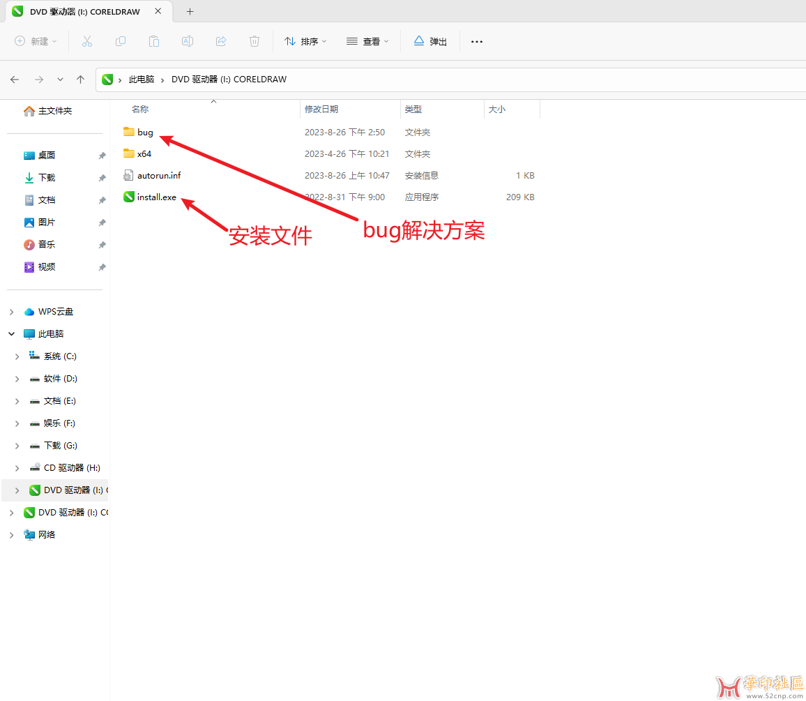Image resolution: width=806 pixels, height=701 pixels.
Task: Open a new tab with plus button
Action: [190, 11]
